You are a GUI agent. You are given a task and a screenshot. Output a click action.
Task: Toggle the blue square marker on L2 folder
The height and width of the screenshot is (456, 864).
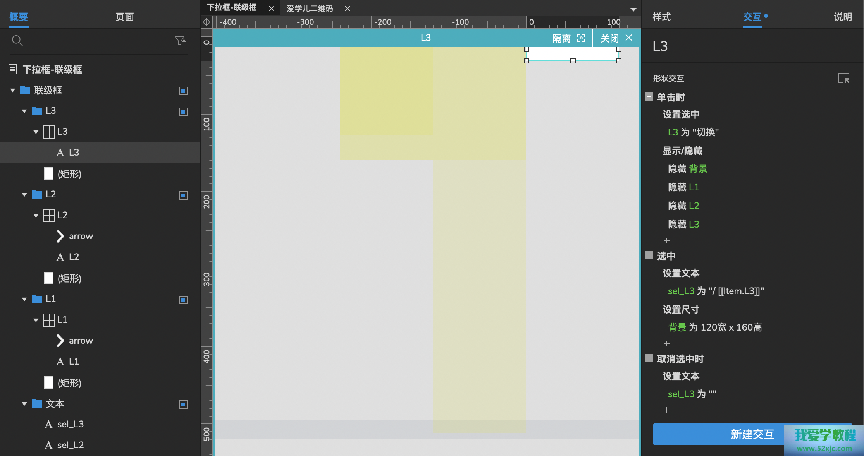click(x=183, y=195)
